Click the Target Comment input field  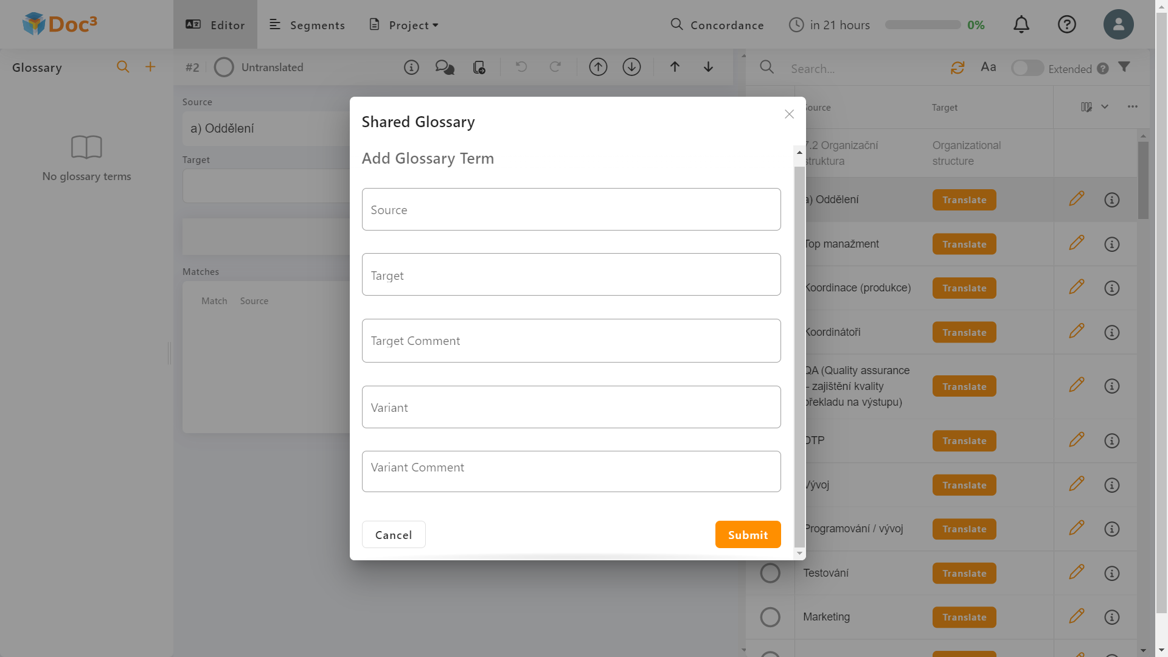[x=571, y=341]
